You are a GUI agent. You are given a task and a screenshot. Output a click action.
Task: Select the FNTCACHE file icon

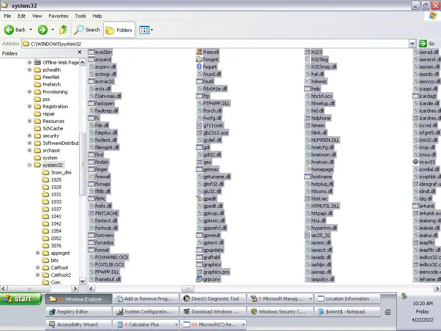pyautogui.click(x=91, y=213)
